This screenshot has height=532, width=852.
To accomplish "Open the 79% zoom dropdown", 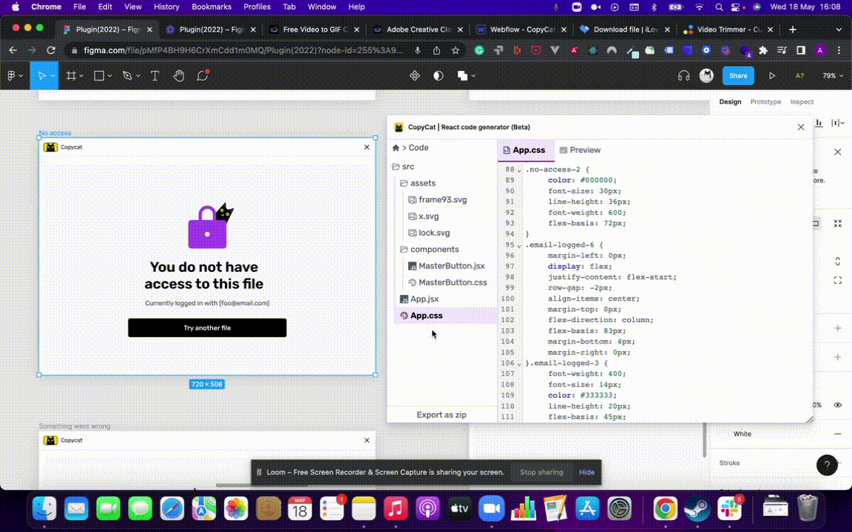I will coord(833,76).
